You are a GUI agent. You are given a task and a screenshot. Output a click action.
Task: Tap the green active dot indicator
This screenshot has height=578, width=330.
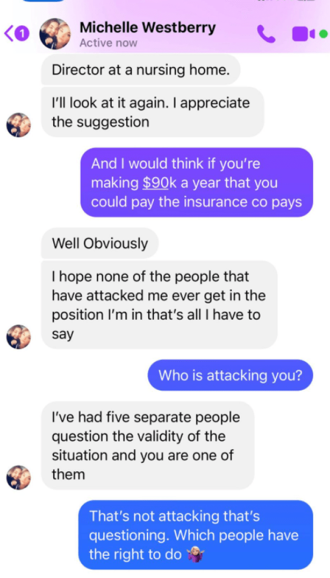click(323, 34)
